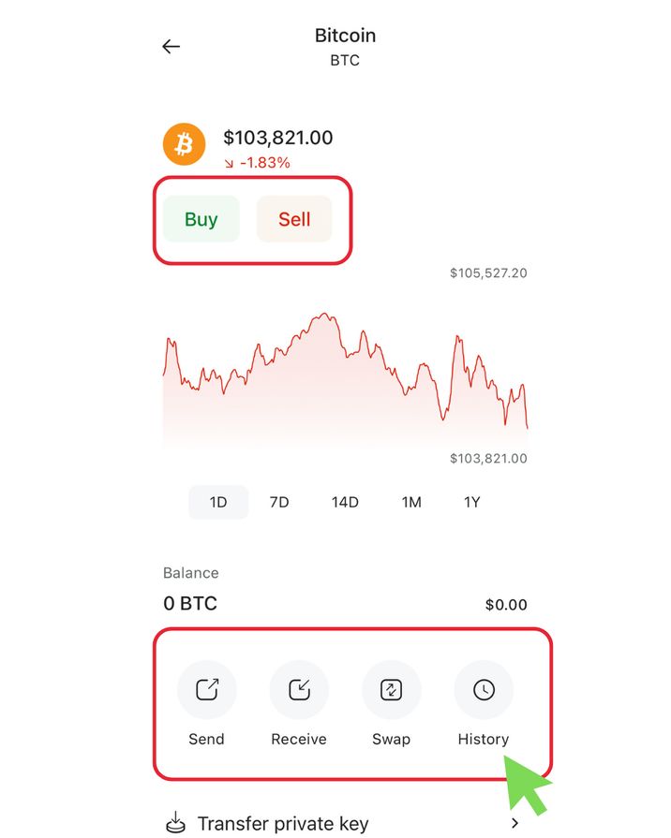Viewport: 671px width, 838px height.
Task: Open the Receive icon button
Action: [x=299, y=689]
